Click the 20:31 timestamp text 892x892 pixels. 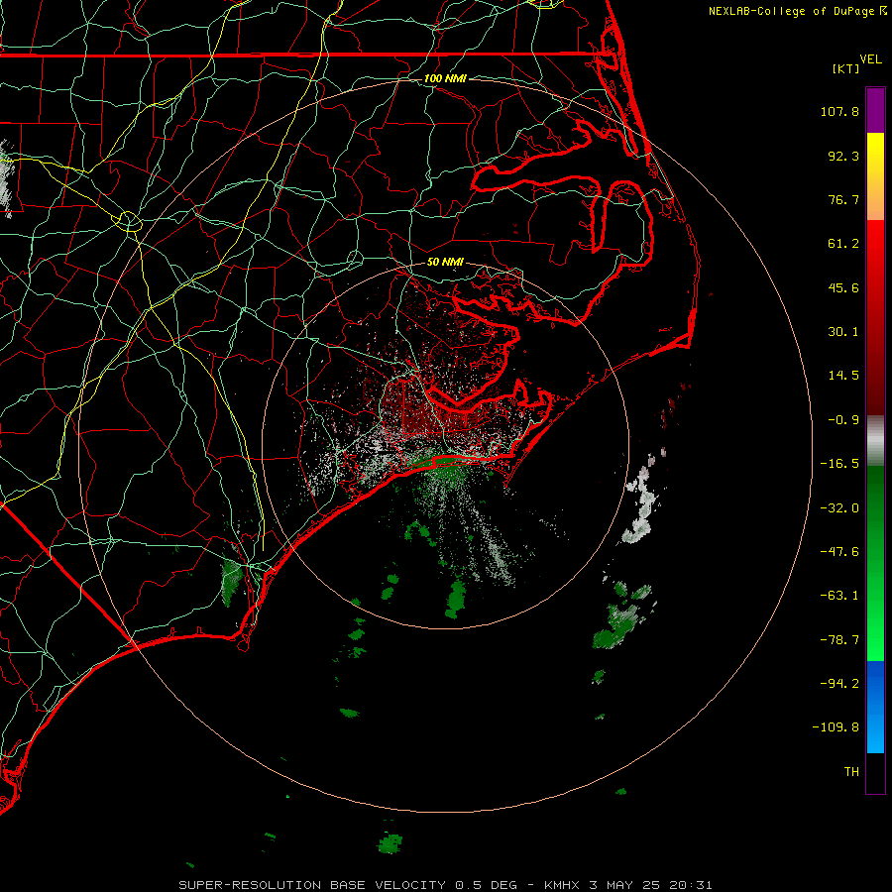tap(691, 885)
